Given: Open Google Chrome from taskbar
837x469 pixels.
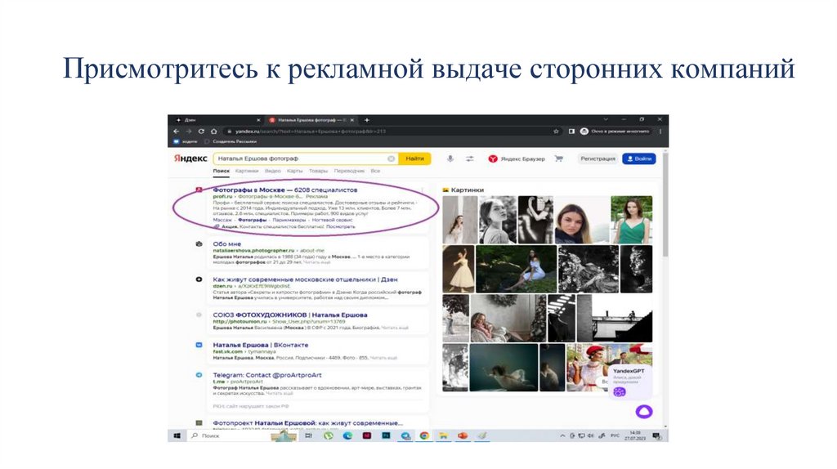Looking at the screenshot, I should tap(424, 435).
